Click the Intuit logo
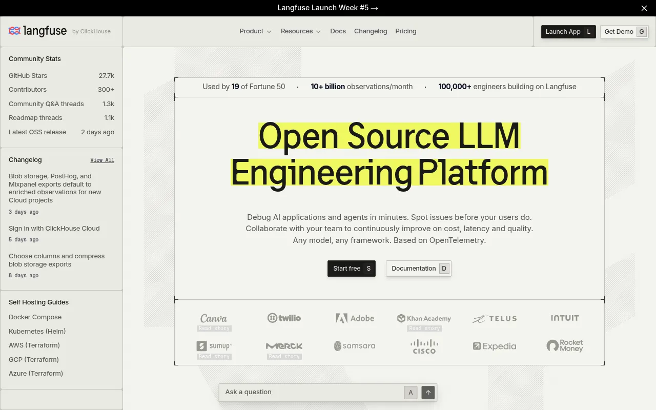Image resolution: width=656 pixels, height=410 pixels. click(565, 318)
